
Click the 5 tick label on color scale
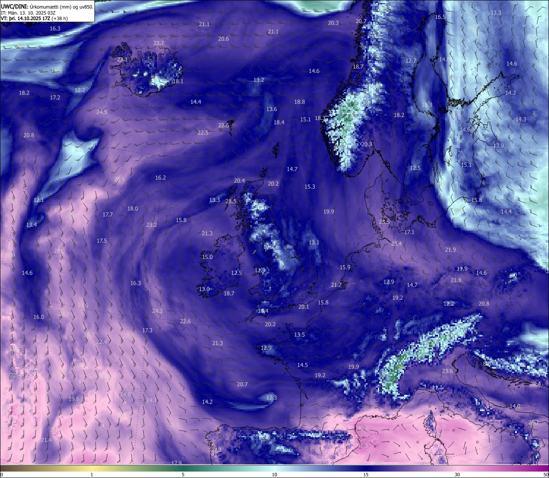point(183,475)
